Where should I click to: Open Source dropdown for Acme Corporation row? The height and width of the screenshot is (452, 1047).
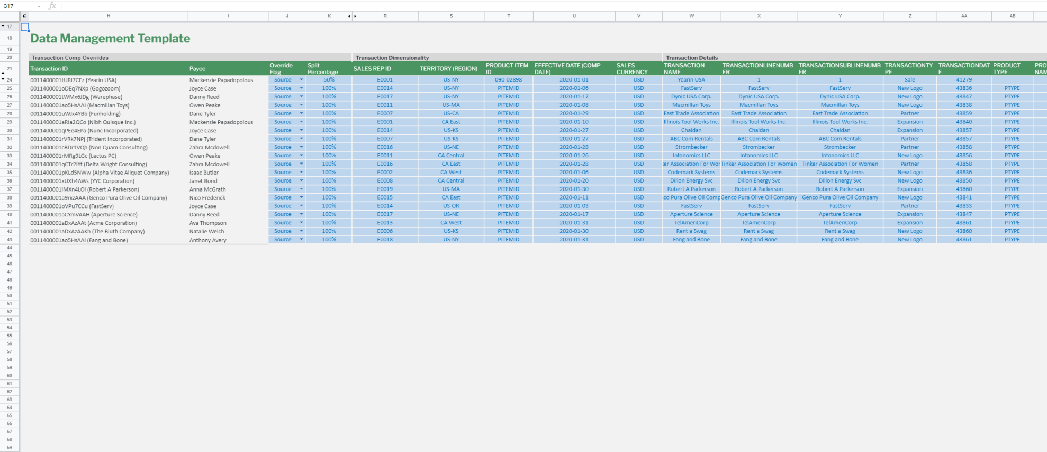tap(301, 223)
